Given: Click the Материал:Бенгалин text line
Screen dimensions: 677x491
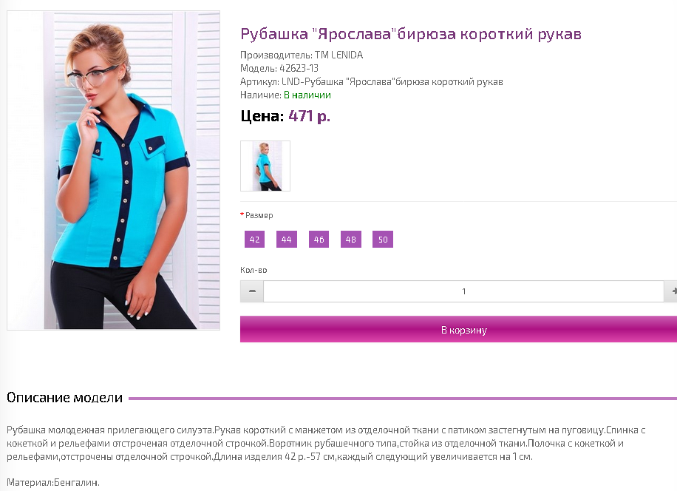Looking at the screenshot, I should click(x=53, y=482).
